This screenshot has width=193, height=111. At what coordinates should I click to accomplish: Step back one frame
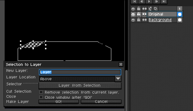point(142,2)
